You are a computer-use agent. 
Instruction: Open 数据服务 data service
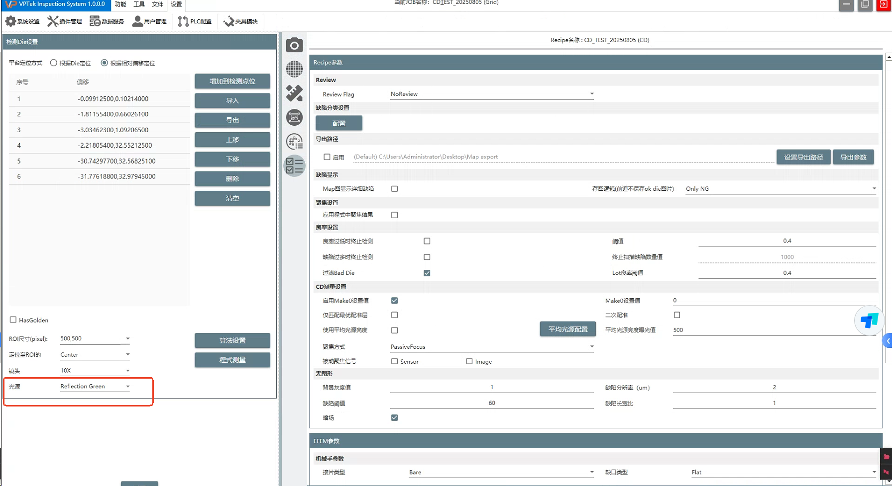coord(107,21)
